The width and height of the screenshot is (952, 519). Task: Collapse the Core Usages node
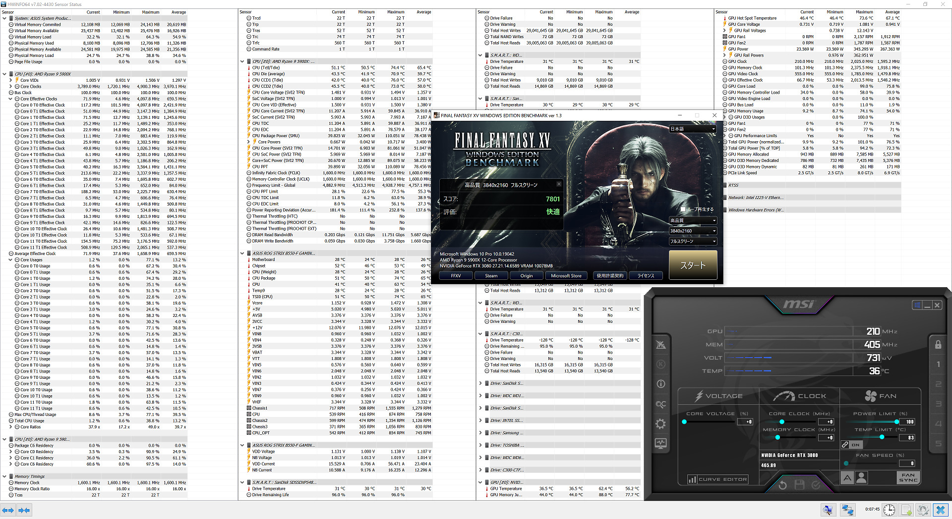pyautogui.click(x=11, y=259)
